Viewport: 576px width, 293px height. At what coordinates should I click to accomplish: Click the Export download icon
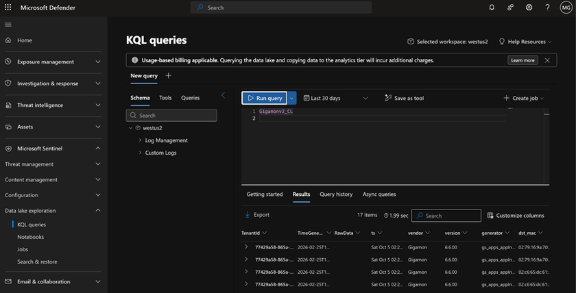click(248, 215)
